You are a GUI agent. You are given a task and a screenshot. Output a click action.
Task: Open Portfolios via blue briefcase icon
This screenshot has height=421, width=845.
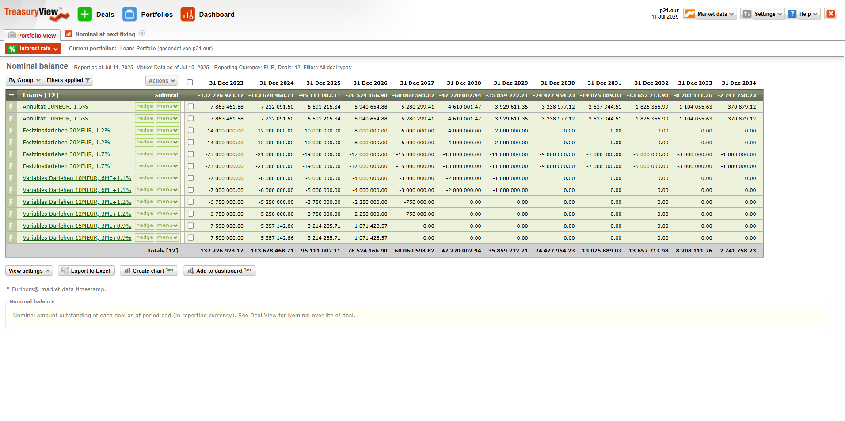tap(129, 14)
